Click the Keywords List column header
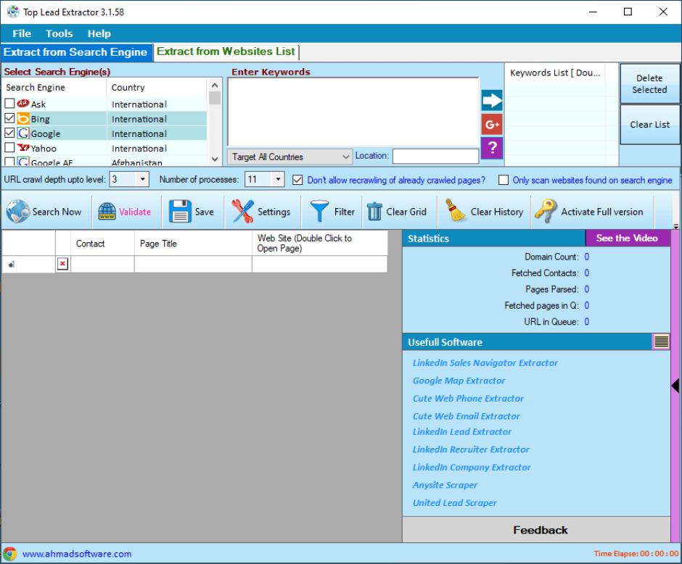This screenshot has width=682, height=564. coord(555,73)
